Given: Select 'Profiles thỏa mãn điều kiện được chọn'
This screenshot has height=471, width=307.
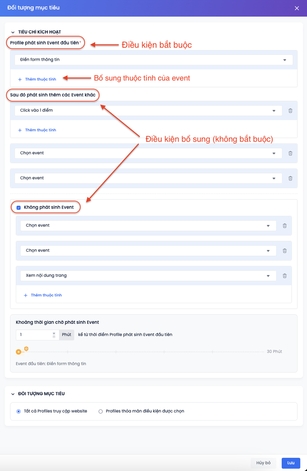Looking at the screenshot, I should coord(101,411).
